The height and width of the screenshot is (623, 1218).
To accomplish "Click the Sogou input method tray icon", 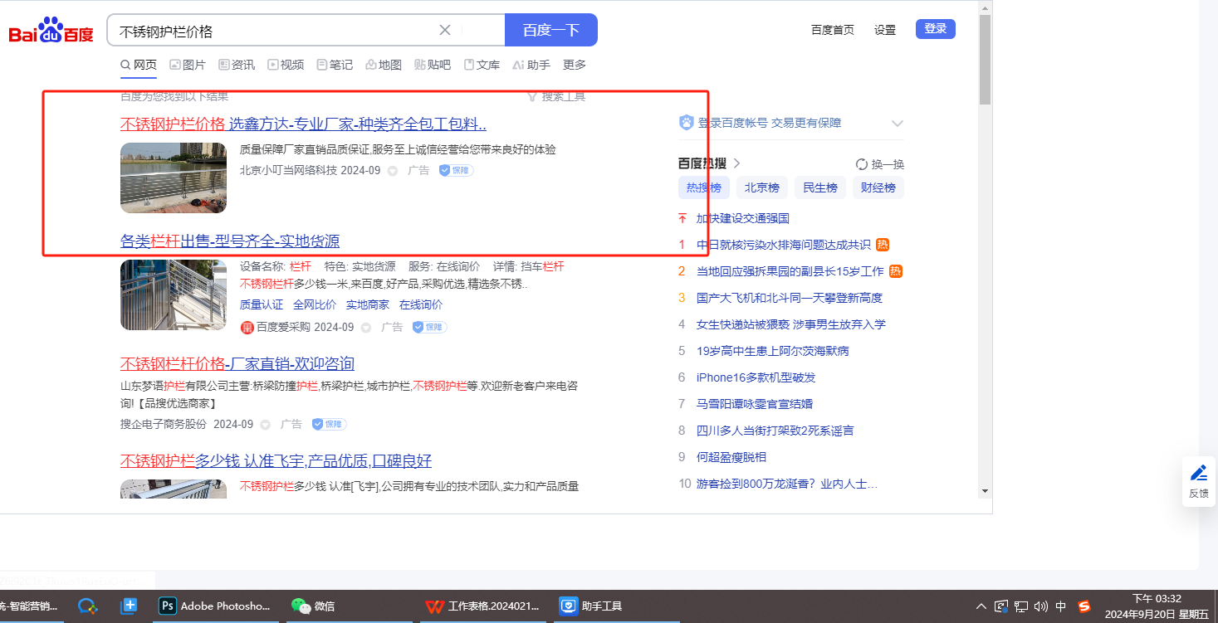I will point(1083,606).
